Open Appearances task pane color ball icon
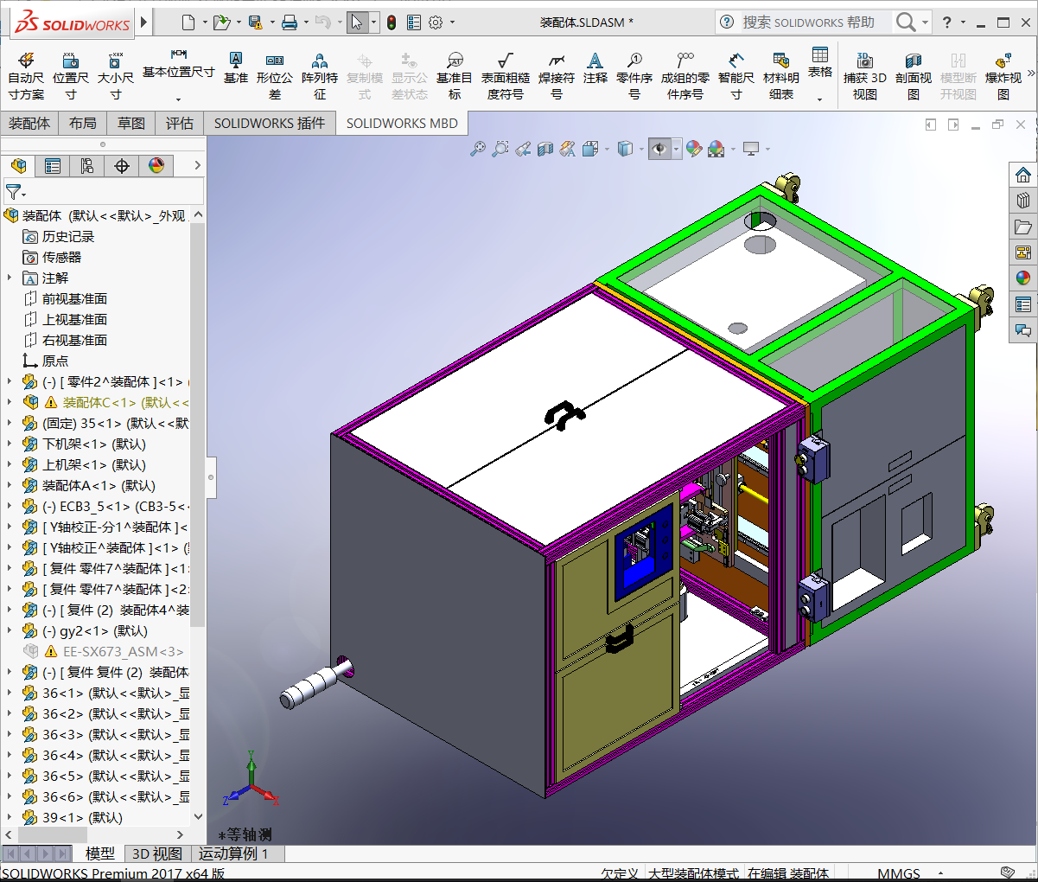1038x882 pixels. click(1023, 278)
